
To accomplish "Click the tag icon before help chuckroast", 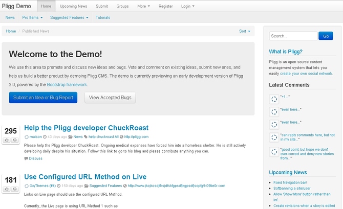I will coord(85,137).
